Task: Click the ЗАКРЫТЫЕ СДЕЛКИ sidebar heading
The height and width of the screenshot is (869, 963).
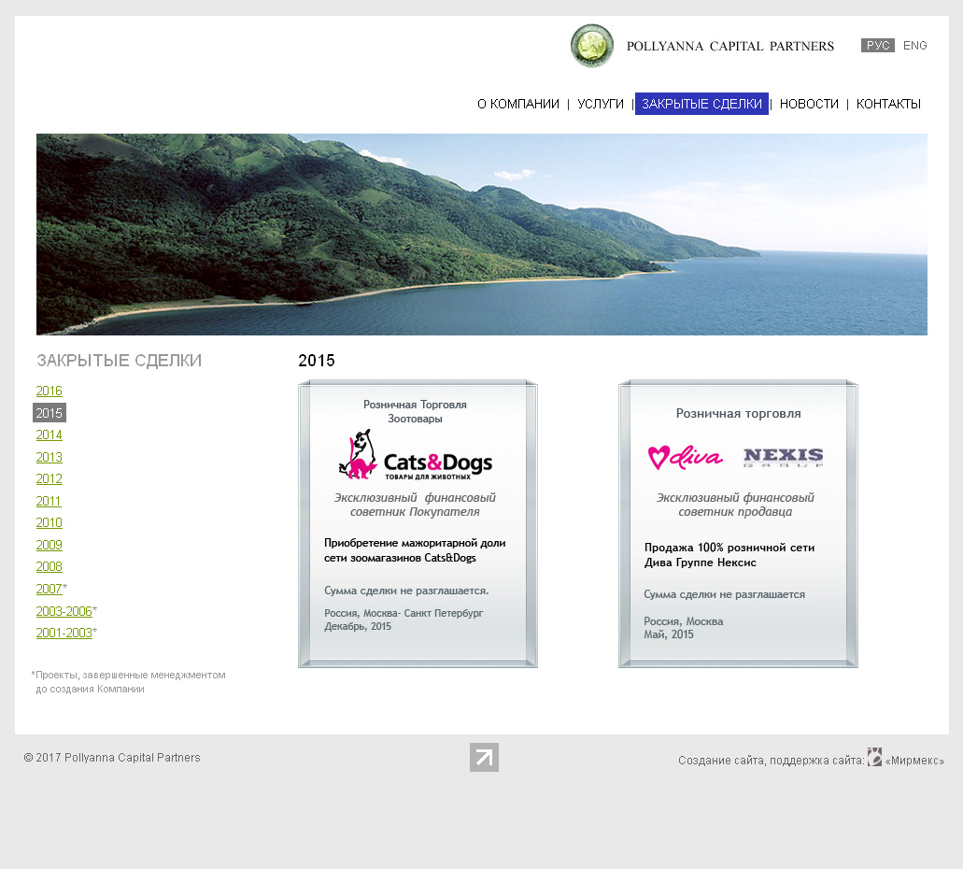Action: [x=120, y=360]
